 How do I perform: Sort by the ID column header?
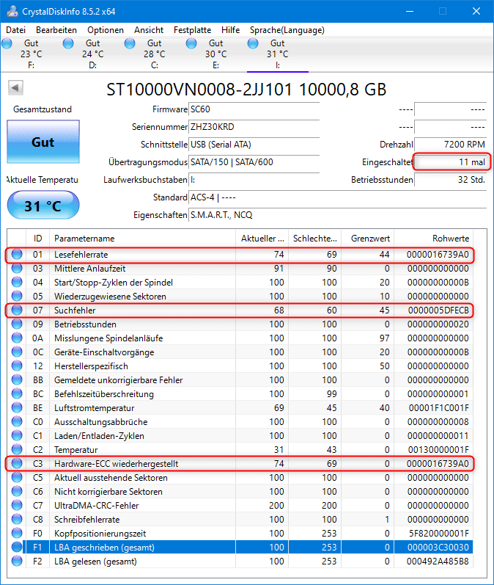tap(37, 239)
